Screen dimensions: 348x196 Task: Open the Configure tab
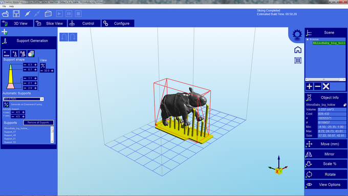point(118,24)
